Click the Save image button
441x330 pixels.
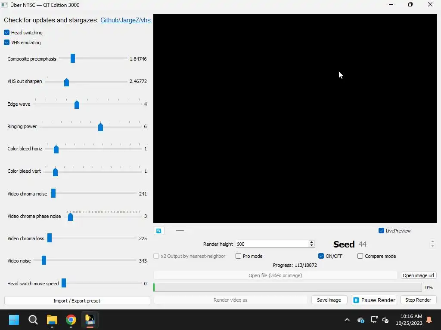pyautogui.click(x=329, y=300)
